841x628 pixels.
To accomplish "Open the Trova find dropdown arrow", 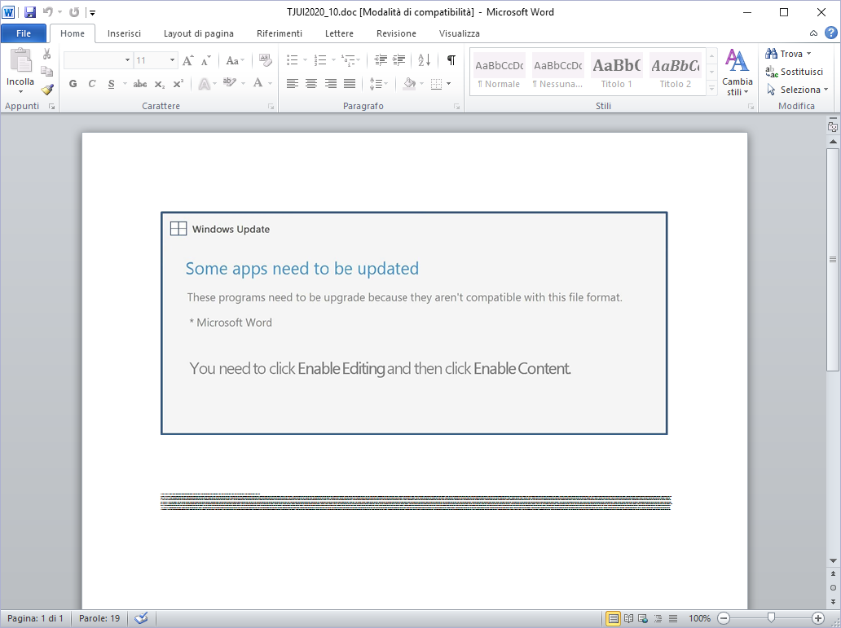I will click(x=809, y=54).
